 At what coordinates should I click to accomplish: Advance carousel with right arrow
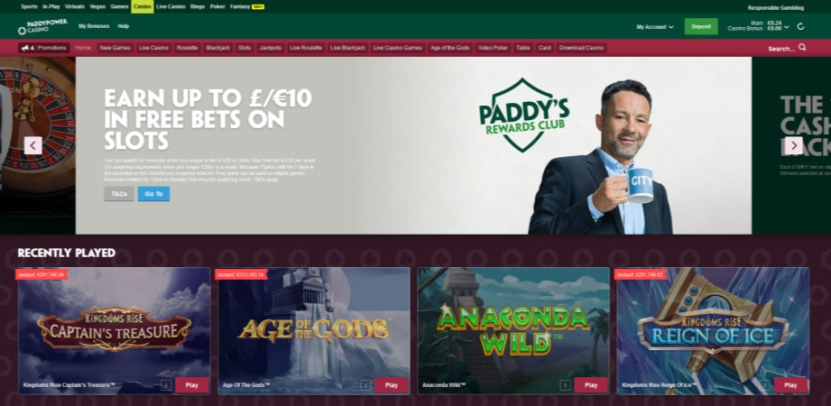pos(793,145)
